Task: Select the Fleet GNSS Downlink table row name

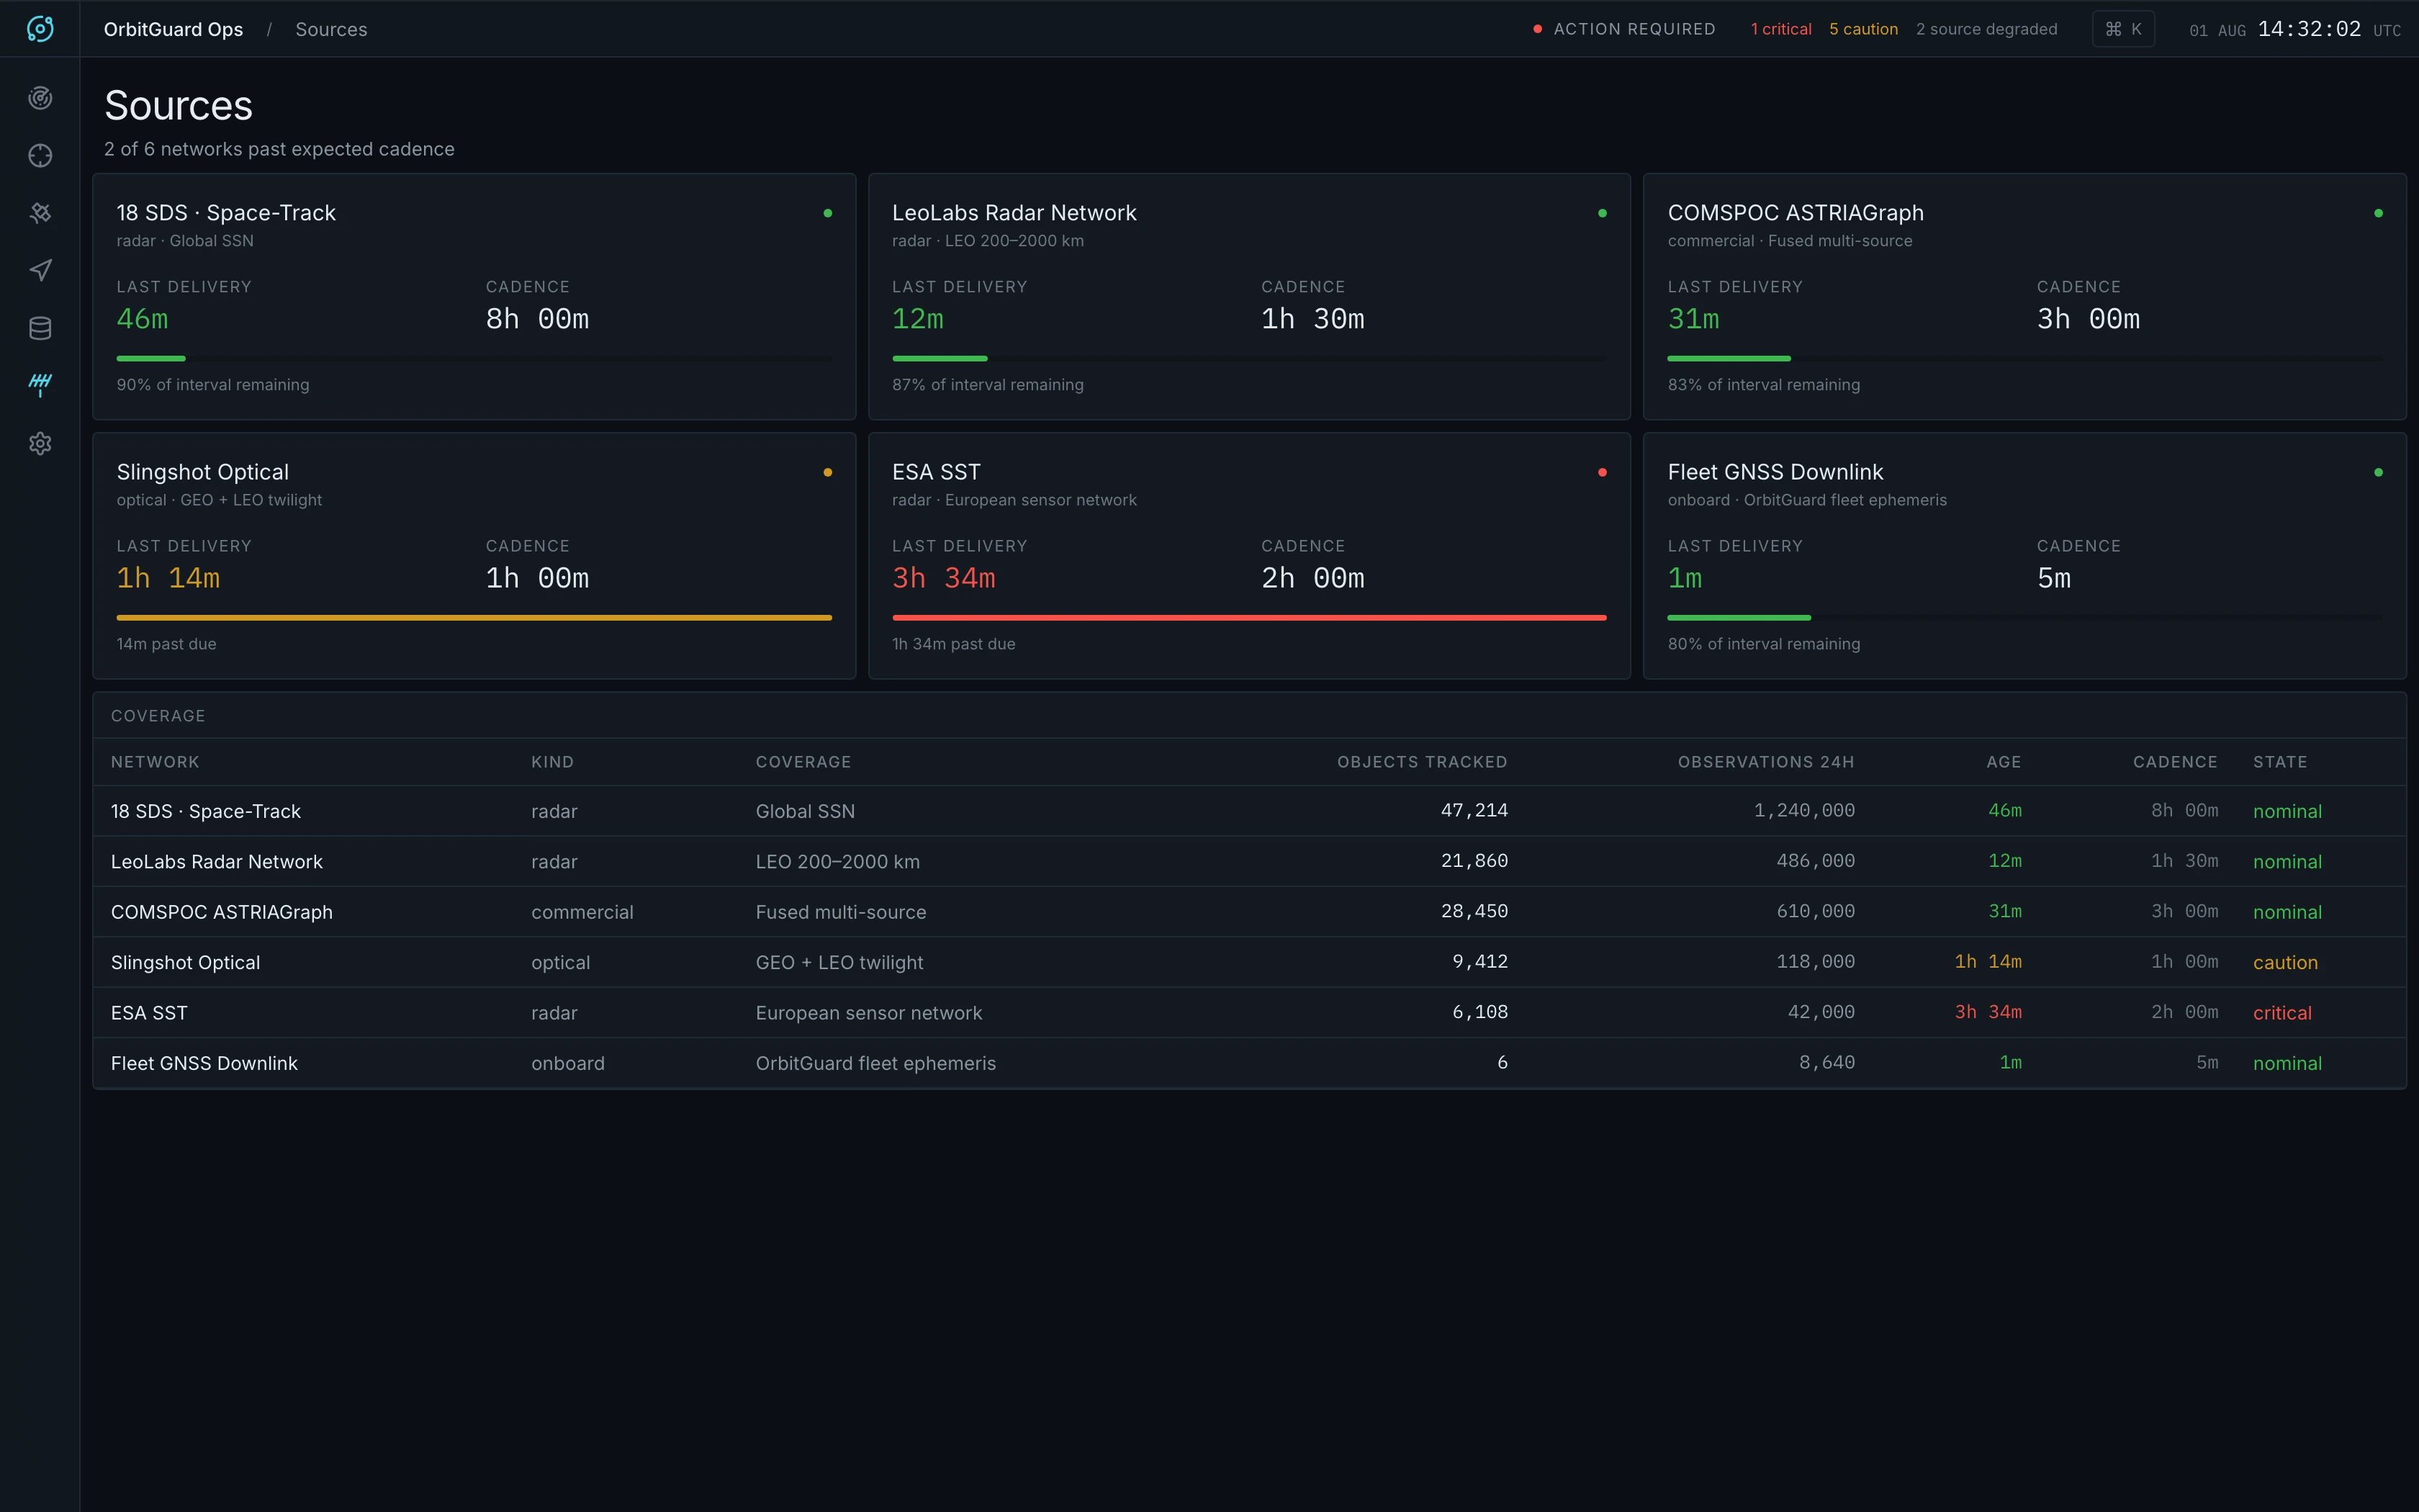Action: [x=204, y=1063]
